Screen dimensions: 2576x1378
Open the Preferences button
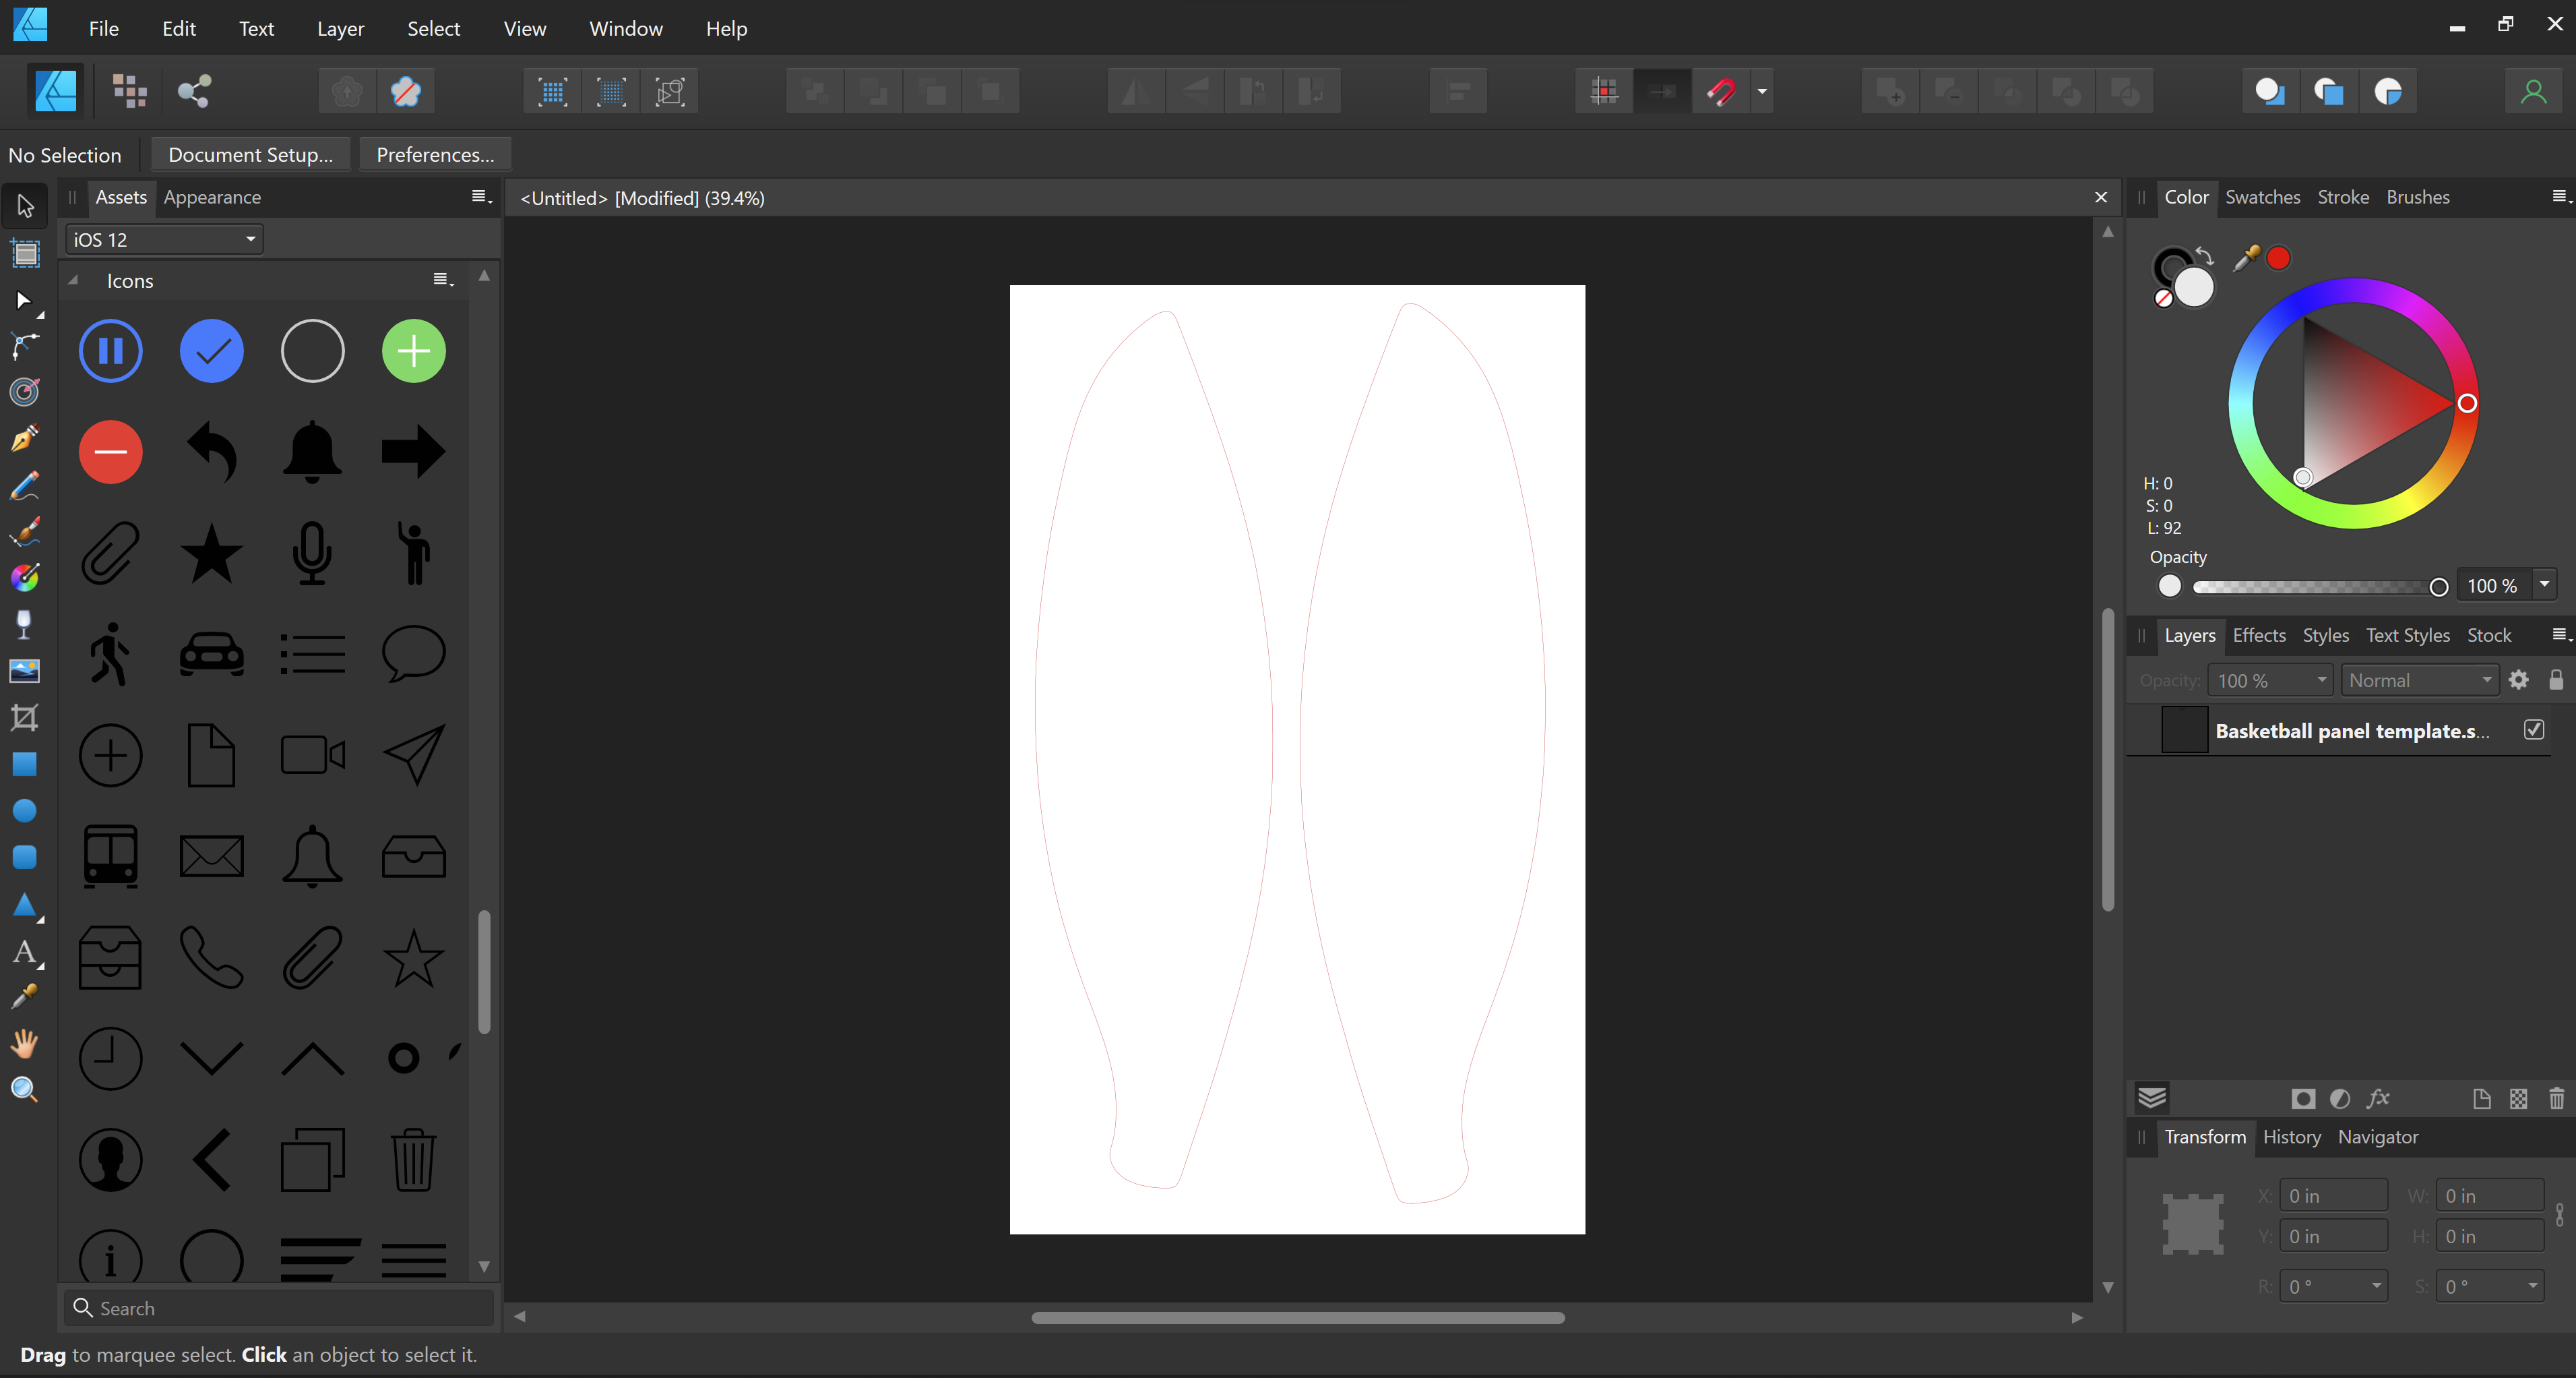tap(434, 155)
